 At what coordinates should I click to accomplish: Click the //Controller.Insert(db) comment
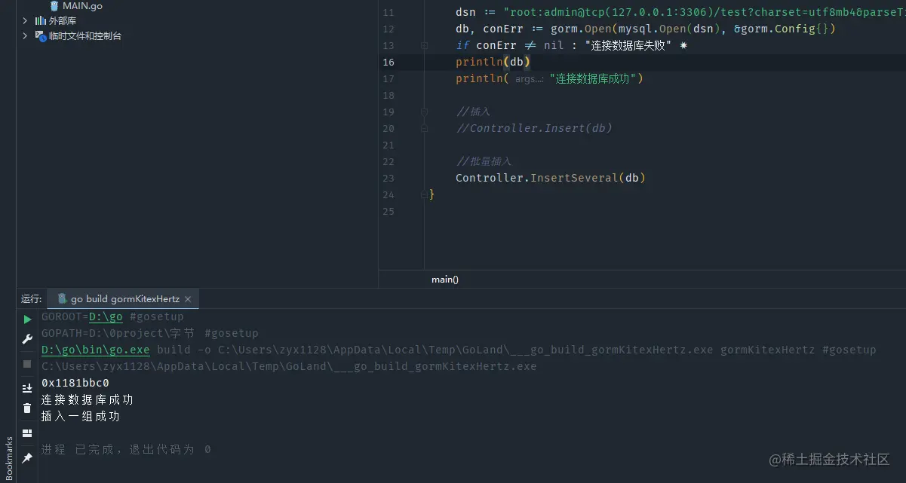click(x=534, y=128)
